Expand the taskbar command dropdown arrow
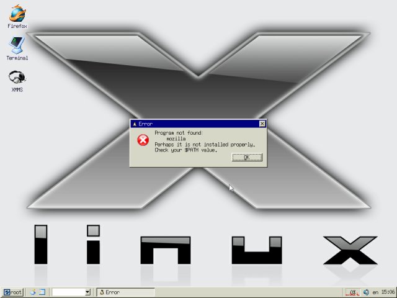Image resolution: width=397 pixels, height=298 pixels. pos(87,292)
